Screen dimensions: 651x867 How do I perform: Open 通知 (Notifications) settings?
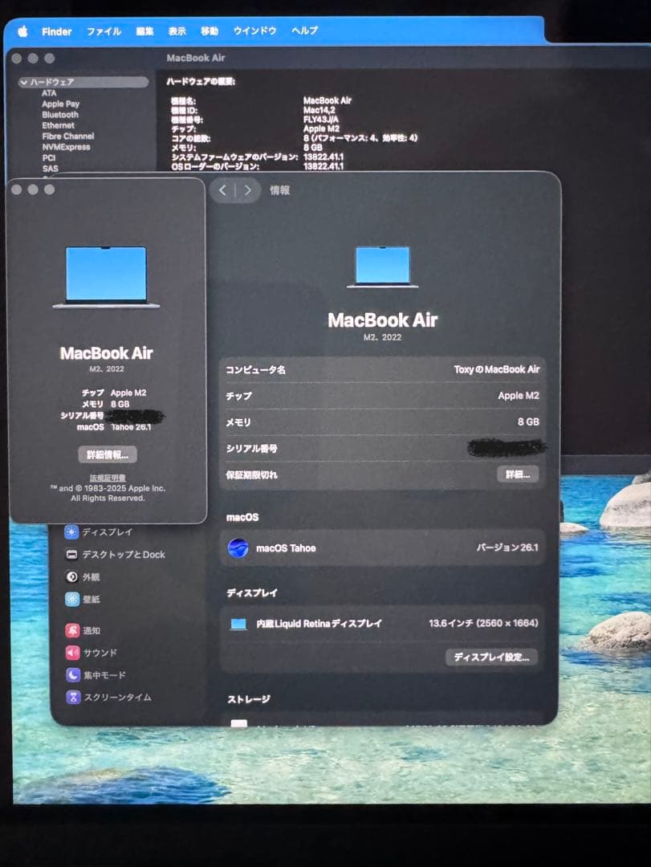click(x=71, y=630)
